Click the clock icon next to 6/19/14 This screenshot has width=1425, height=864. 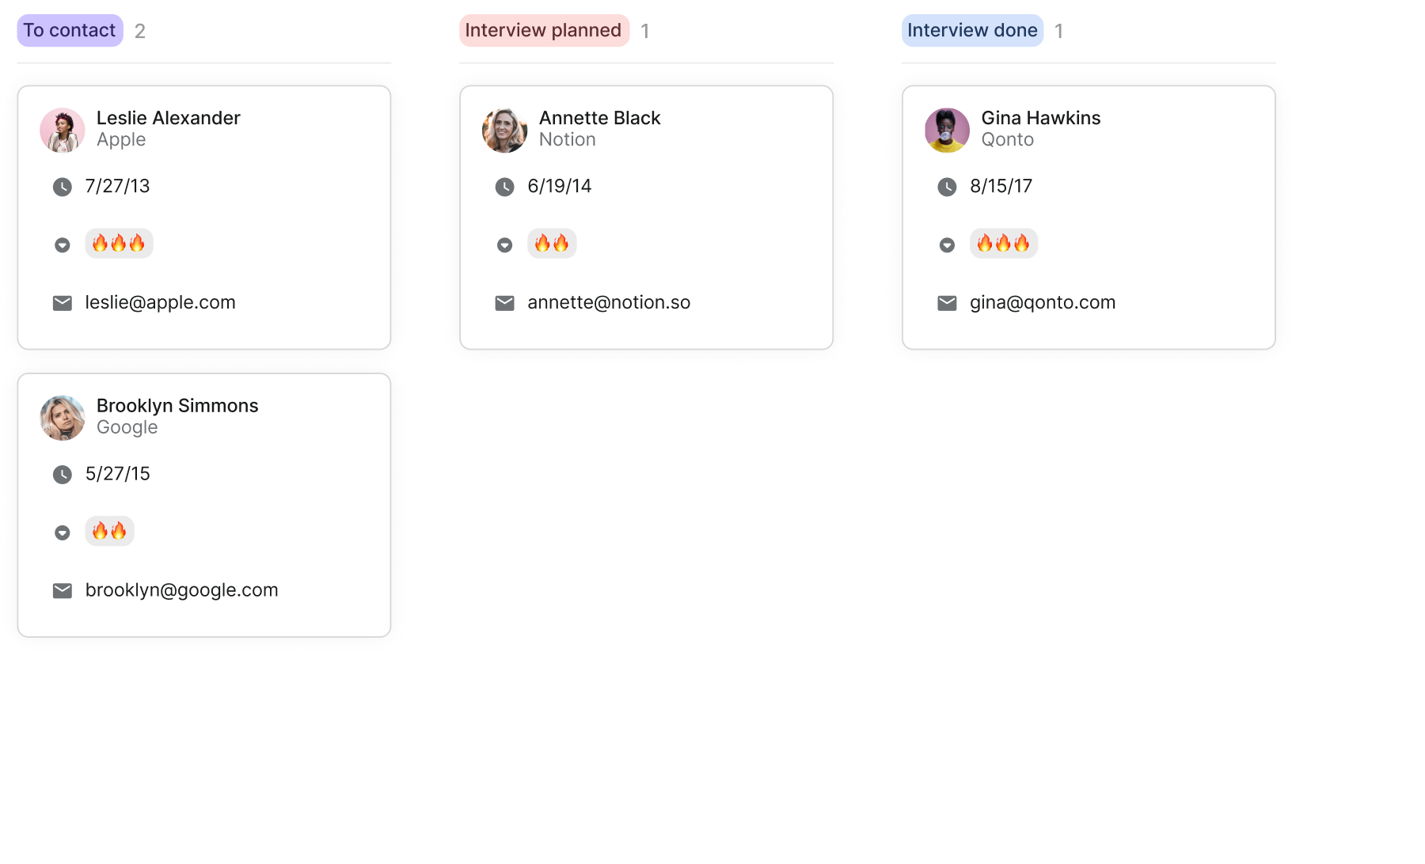coord(504,187)
